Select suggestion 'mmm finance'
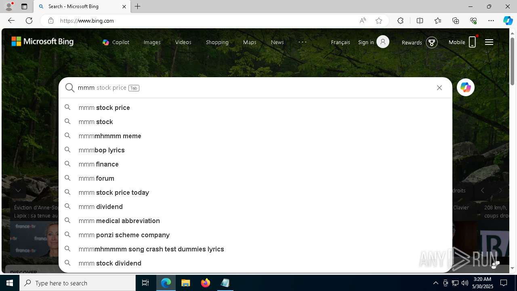Viewport: 517px width, 291px height. coord(255,164)
